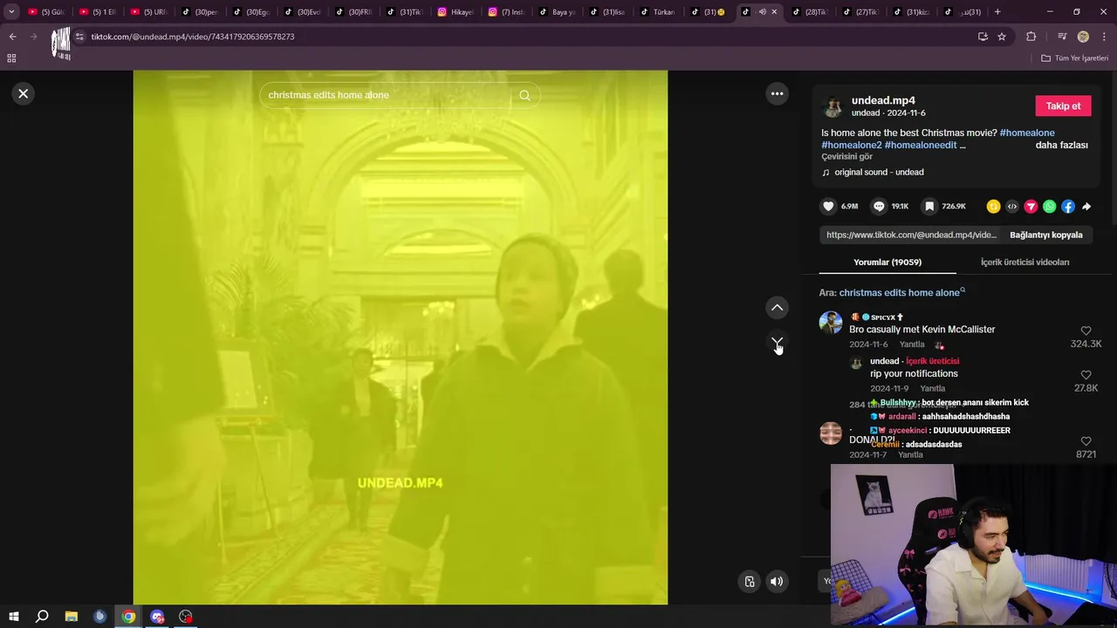The width and height of the screenshot is (1117, 628).
Task: Open the 'Tüm Yer İşaretleri' bookmarks folder
Action: tap(1074, 58)
